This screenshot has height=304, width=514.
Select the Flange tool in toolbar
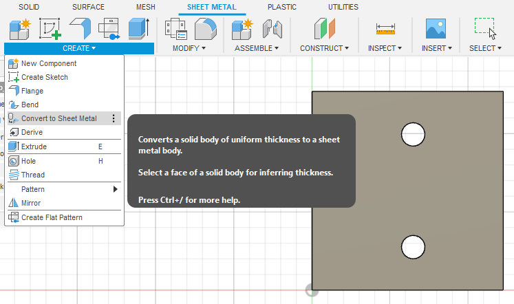pos(82,29)
